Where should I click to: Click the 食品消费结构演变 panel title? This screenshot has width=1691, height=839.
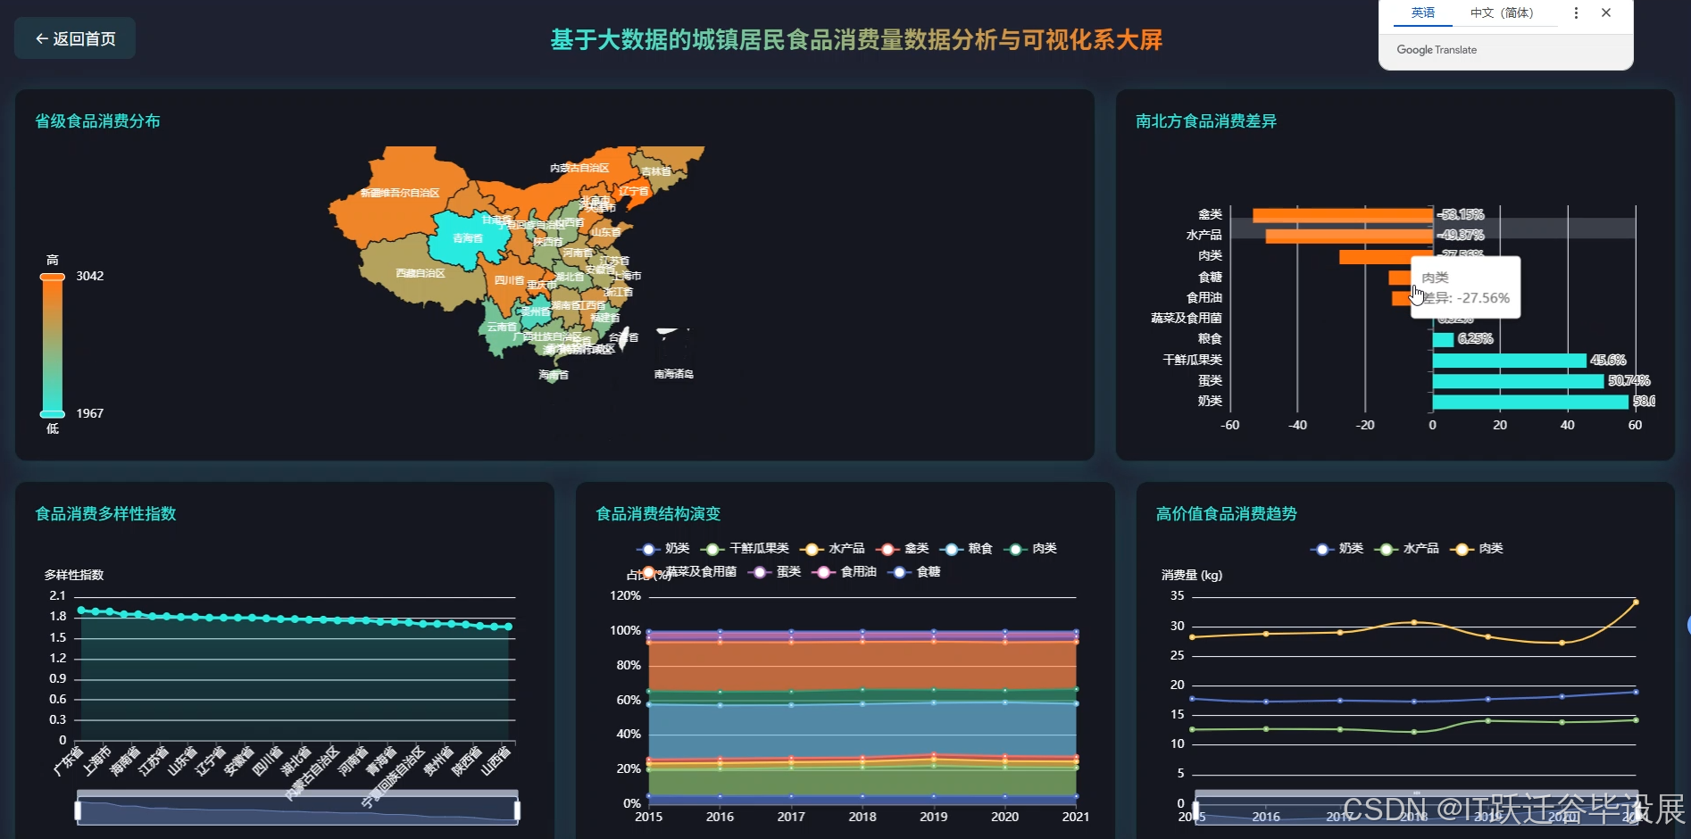coord(658,513)
